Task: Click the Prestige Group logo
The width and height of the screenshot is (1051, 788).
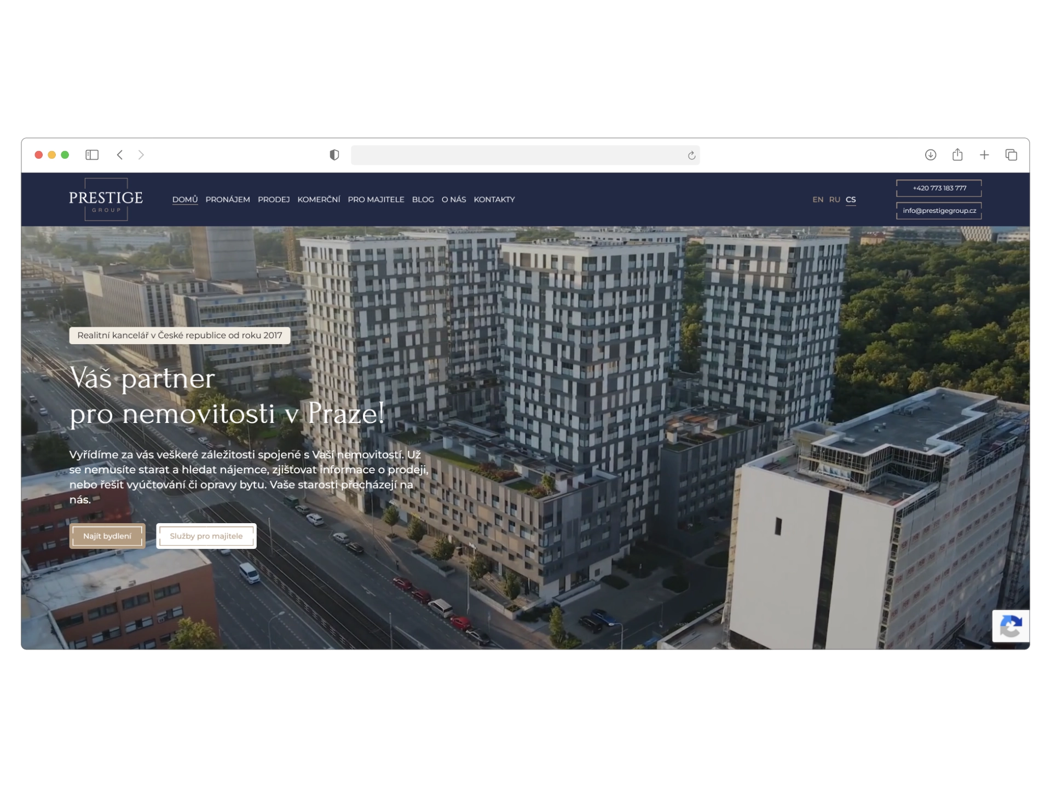Action: click(106, 199)
